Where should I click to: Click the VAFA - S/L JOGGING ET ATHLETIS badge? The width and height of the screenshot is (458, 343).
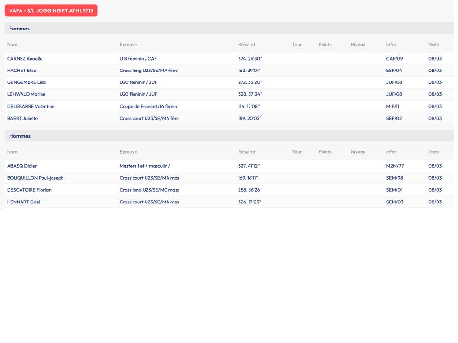(x=51, y=10)
